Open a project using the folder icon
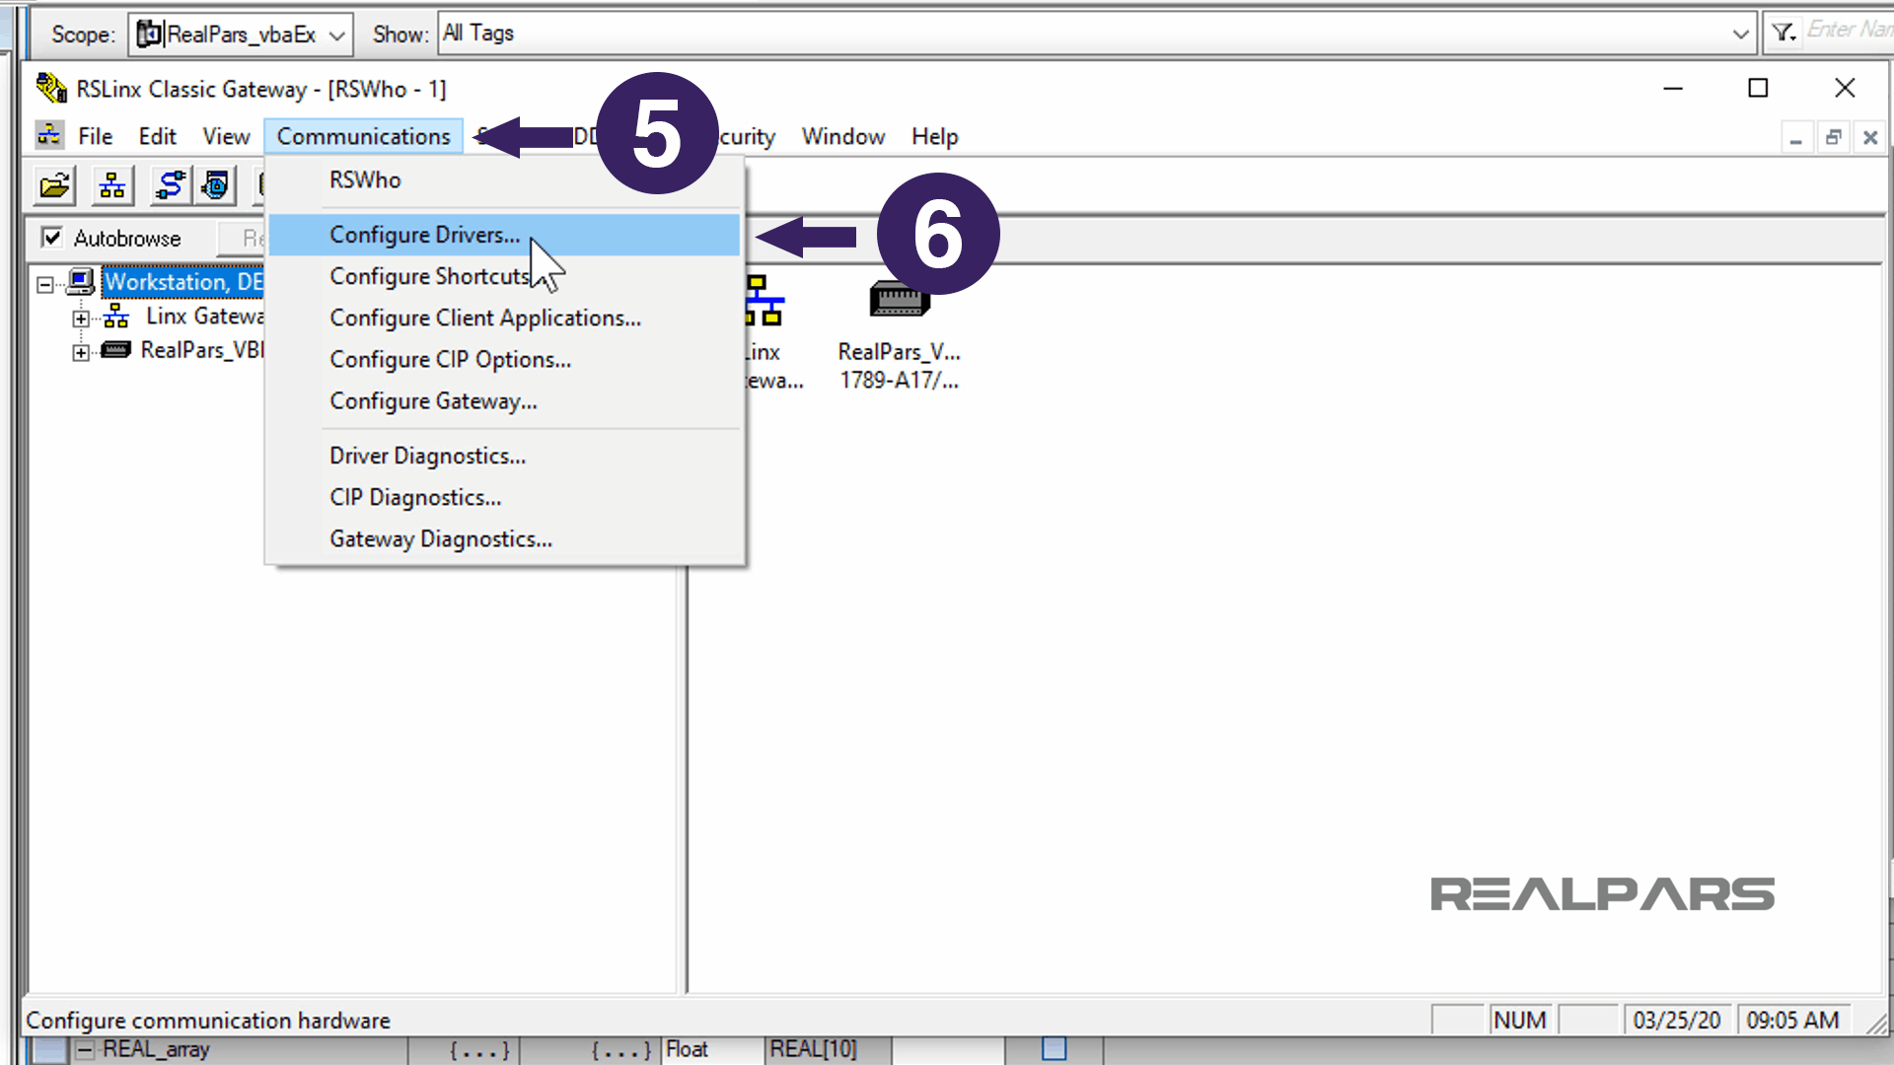1894x1065 pixels. click(x=53, y=185)
